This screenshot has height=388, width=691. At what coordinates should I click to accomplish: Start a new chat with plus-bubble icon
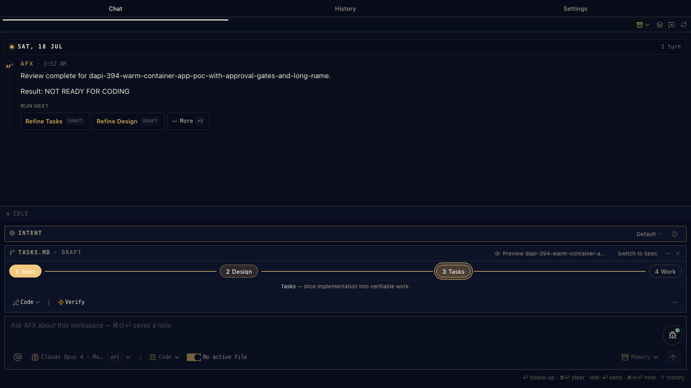point(672,25)
